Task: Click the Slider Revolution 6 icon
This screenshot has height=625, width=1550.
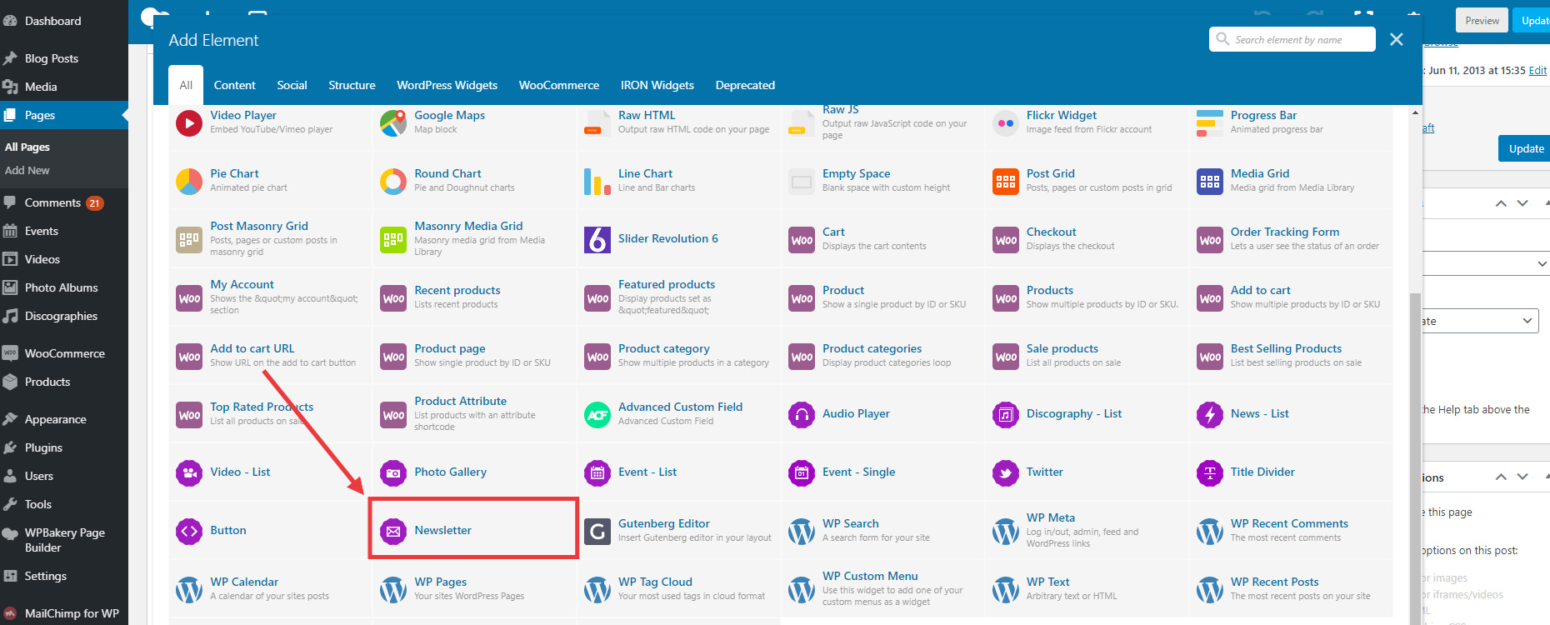Action: coord(597,240)
